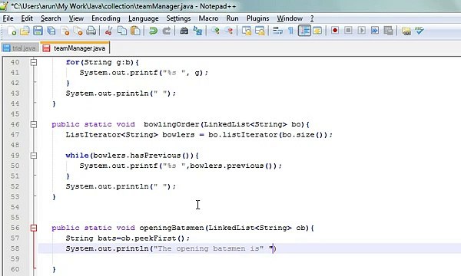Toggle the indent guide icon
461x276 pixels.
coord(304,31)
